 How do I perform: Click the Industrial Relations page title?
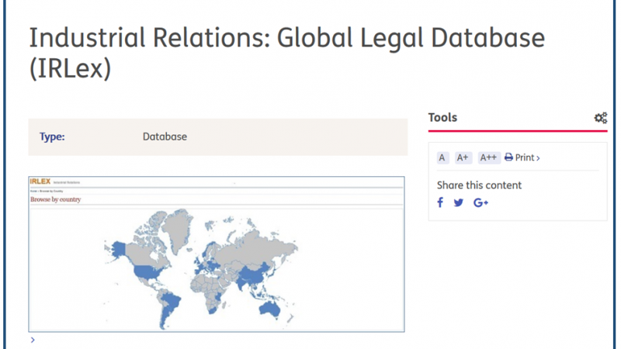click(x=287, y=53)
